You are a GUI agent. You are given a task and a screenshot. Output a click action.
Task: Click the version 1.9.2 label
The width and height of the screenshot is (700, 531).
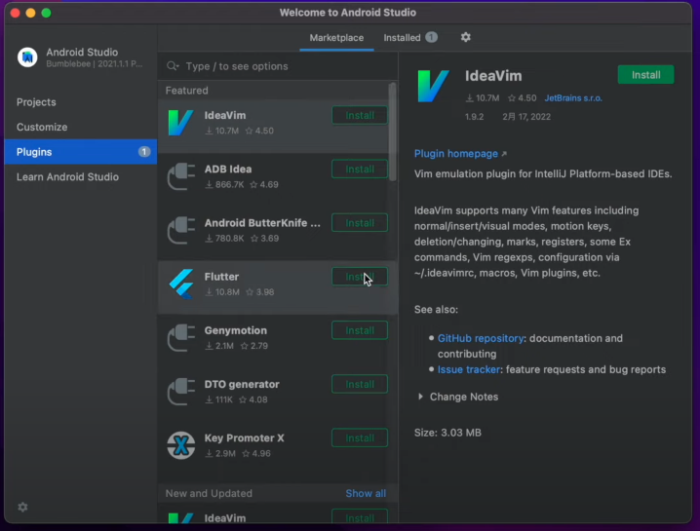point(474,117)
